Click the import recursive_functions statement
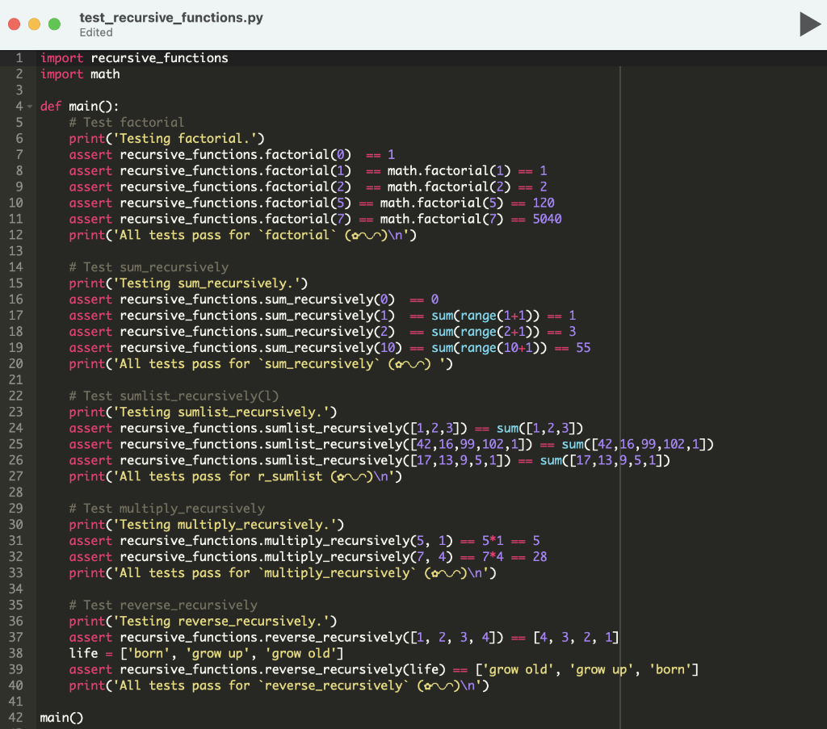 point(133,57)
